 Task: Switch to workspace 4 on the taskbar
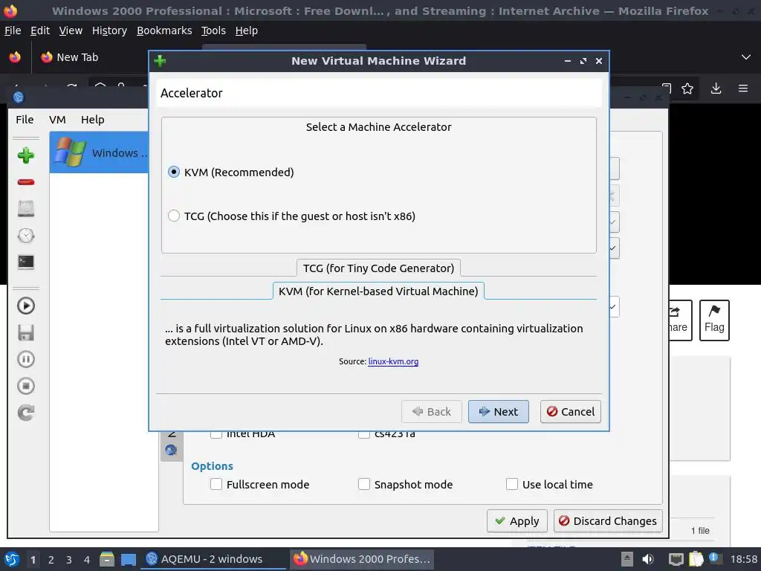click(87, 560)
